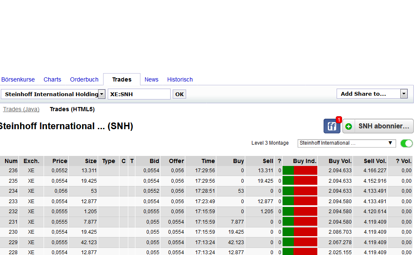
Task: Open the Historisch tab
Action: click(179, 79)
